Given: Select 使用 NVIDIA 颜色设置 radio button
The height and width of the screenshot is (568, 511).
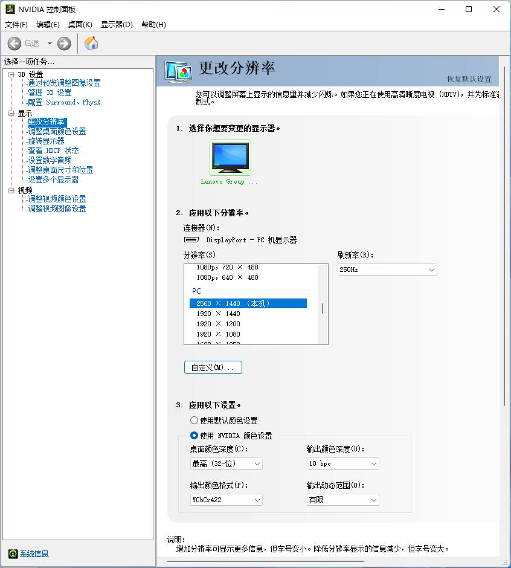Looking at the screenshot, I should click(194, 435).
